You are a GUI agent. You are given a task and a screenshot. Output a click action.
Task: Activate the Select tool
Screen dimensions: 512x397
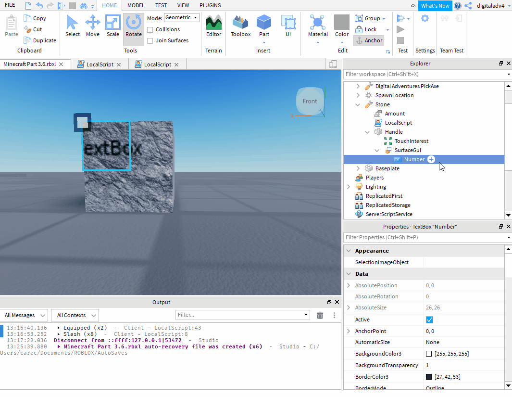[x=73, y=26]
